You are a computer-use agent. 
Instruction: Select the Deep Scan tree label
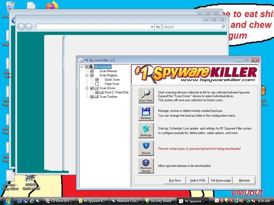[x=112, y=84]
